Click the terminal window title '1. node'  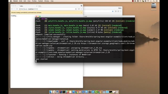pos(85,16)
